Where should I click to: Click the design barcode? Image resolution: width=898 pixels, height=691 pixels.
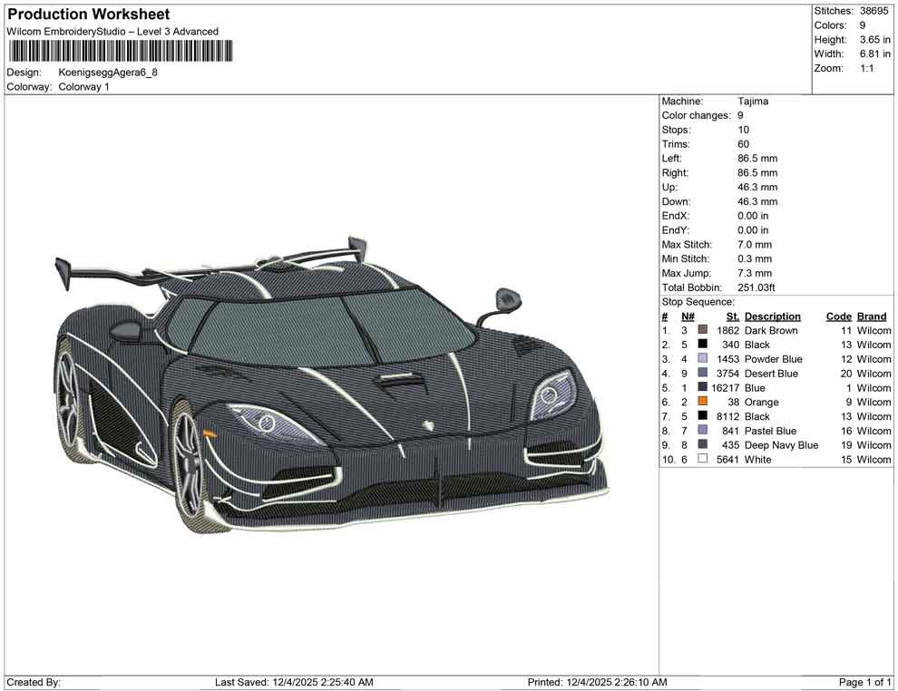click(x=120, y=52)
